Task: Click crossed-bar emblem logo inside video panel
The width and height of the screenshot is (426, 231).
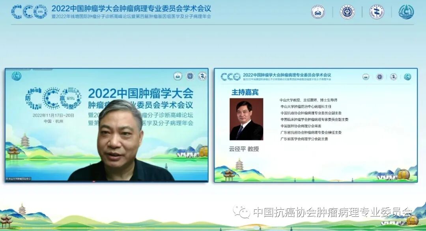Action: point(202,76)
